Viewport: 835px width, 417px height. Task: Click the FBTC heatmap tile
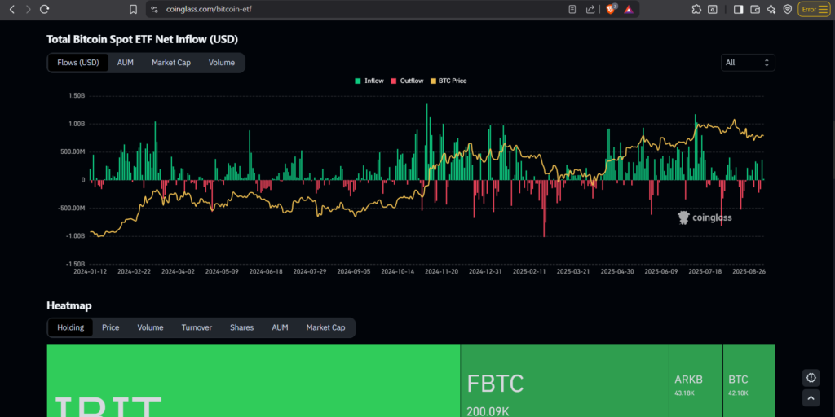point(564,380)
